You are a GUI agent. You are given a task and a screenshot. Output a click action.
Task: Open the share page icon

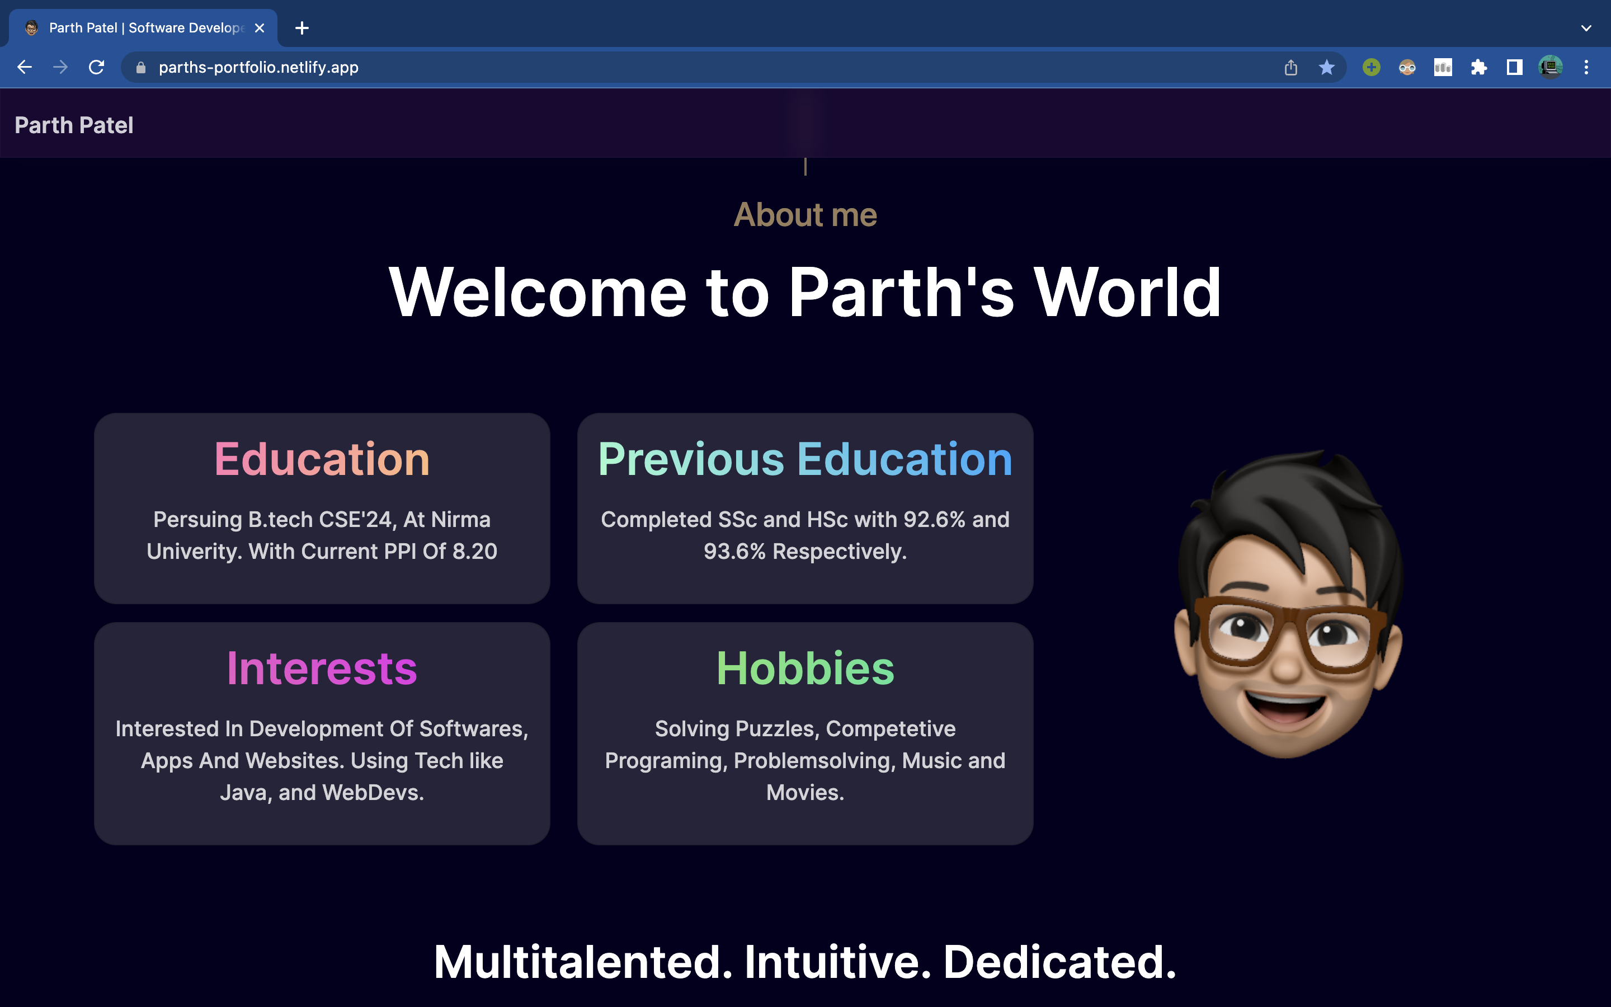[x=1291, y=67]
